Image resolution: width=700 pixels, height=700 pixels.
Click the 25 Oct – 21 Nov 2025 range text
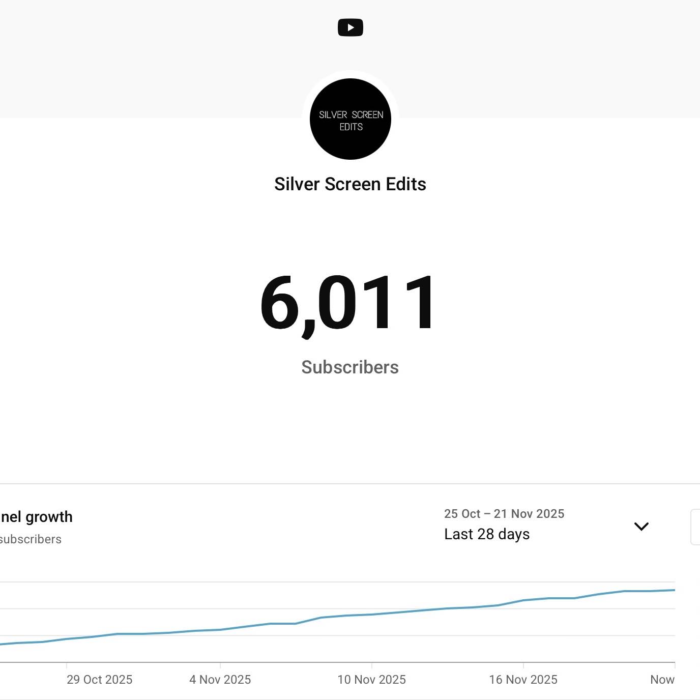click(504, 514)
